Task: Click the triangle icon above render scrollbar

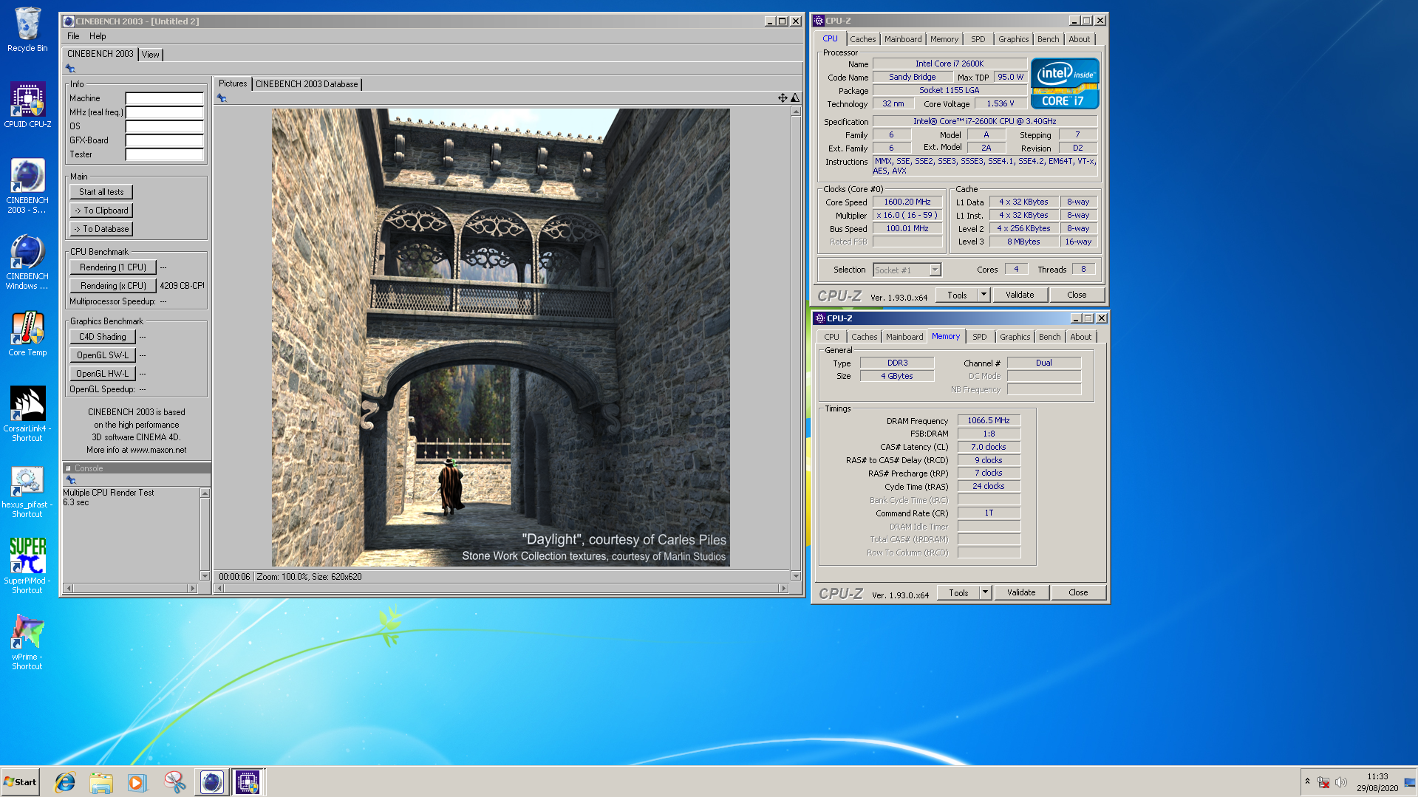Action: [x=795, y=98]
